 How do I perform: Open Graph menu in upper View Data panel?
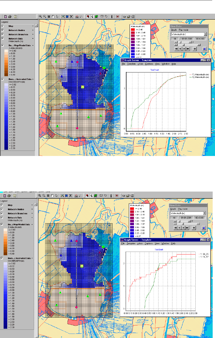(174, 30)
